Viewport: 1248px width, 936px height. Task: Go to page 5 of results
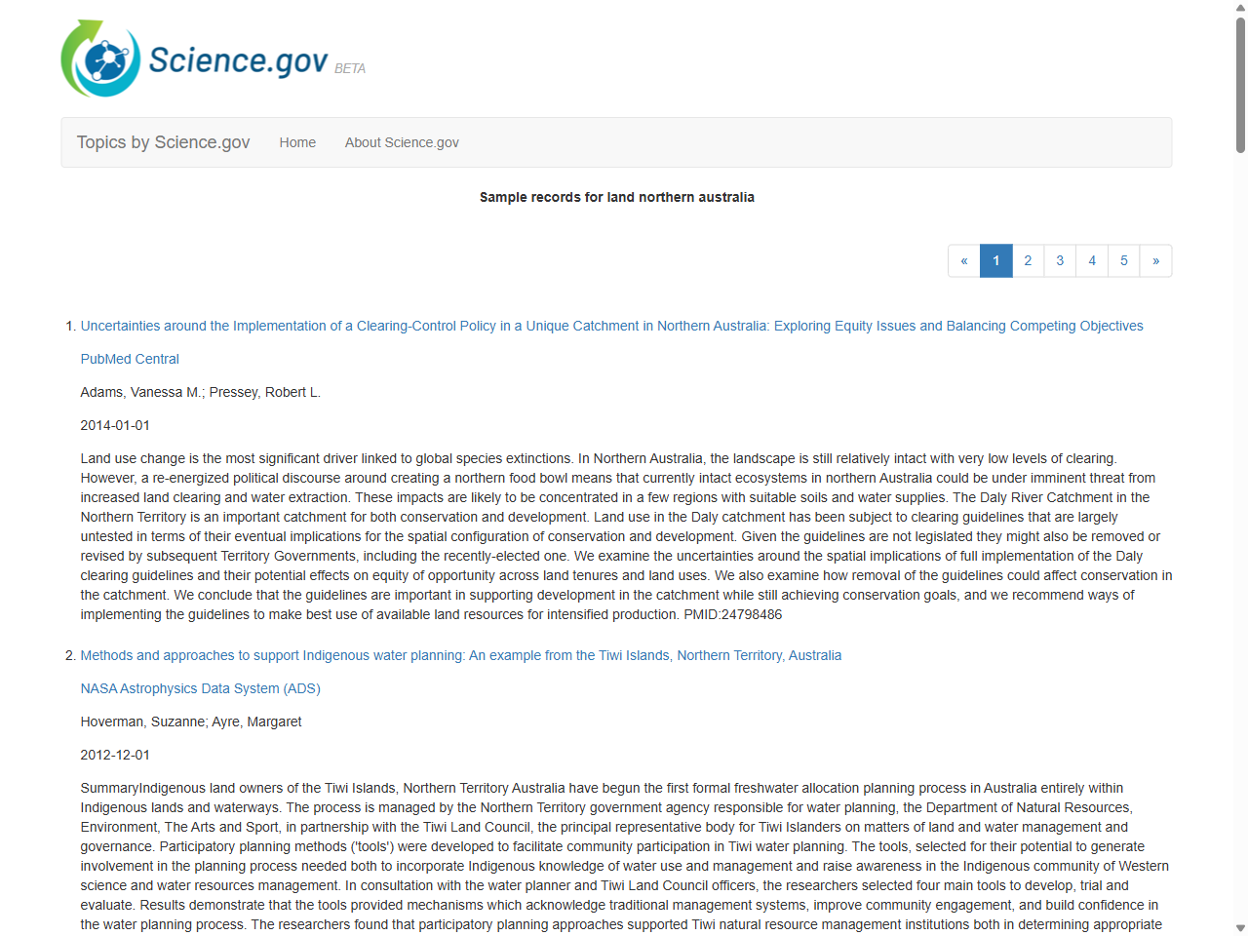(1124, 260)
